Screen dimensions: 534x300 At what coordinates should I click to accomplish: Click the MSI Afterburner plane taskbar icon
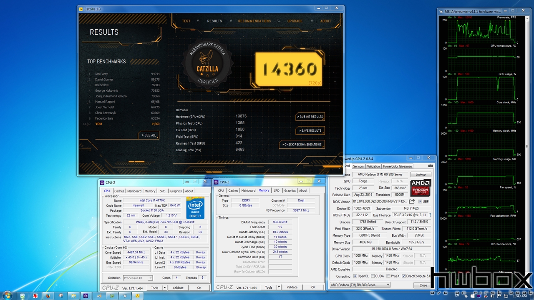(124, 295)
